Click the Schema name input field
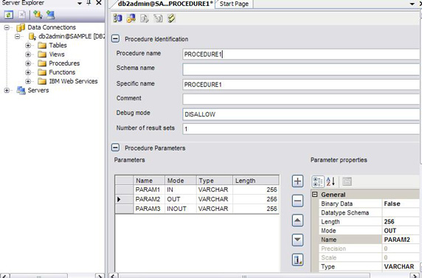 point(301,69)
